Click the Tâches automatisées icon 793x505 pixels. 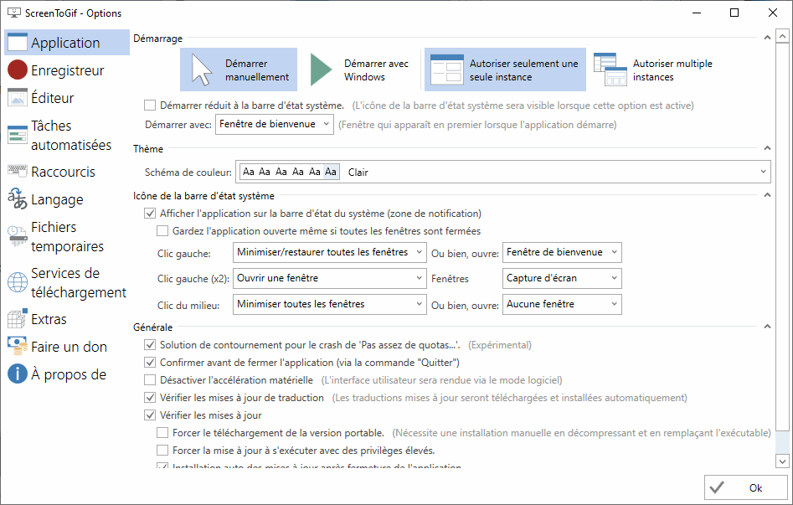coord(18,135)
